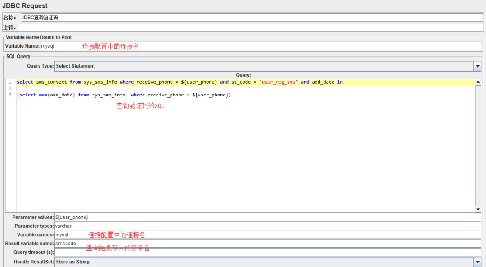Click the SQL query editor vertical scrollbar track
This screenshot has height=267, width=486.
tap(477, 146)
